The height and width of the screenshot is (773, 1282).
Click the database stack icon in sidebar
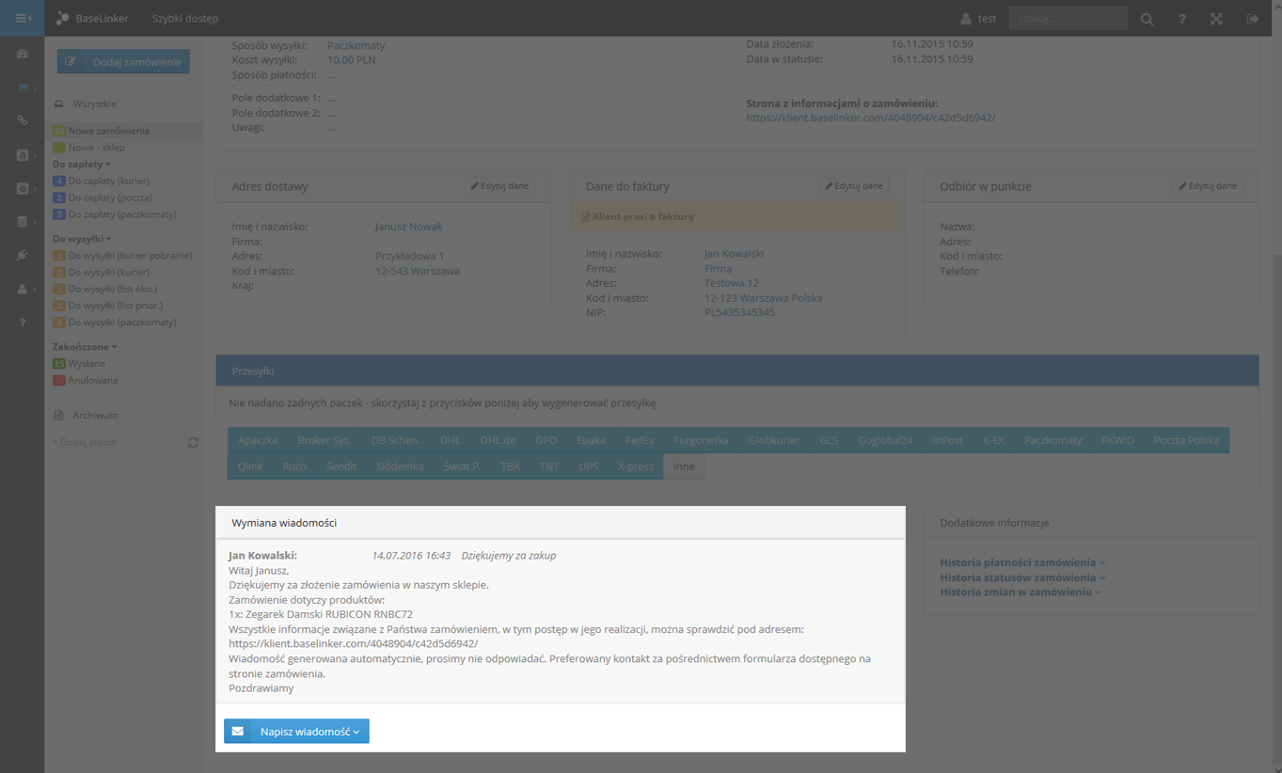click(x=22, y=222)
